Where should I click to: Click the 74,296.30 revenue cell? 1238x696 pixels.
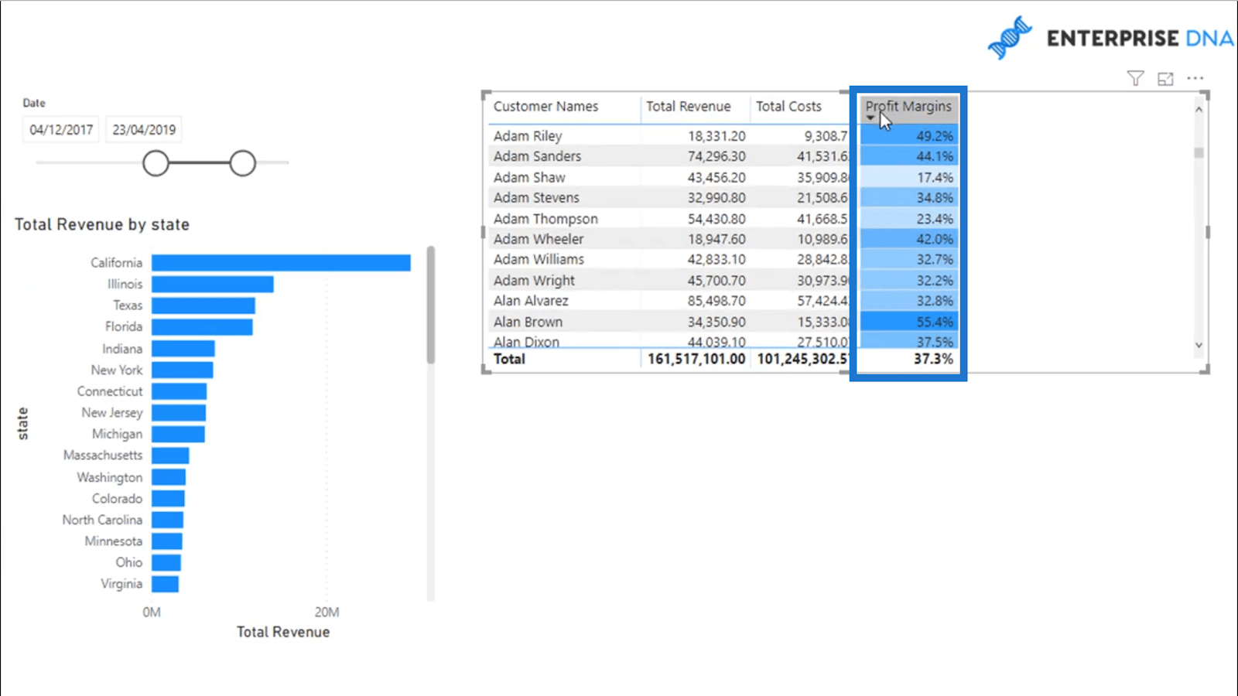pyautogui.click(x=716, y=156)
